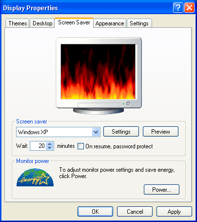
Task: Decrease wait minutes with the down arrow
Action: click(x=50, y=148)
